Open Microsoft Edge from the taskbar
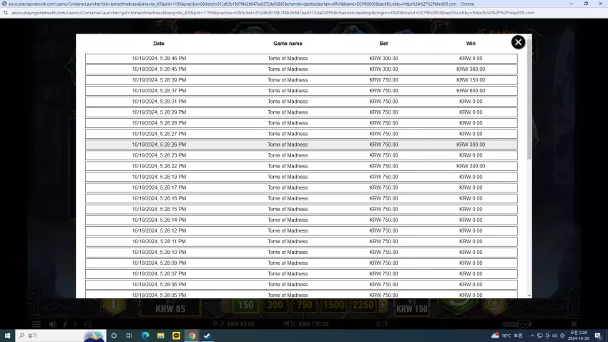The image size is (608, 342). [145, 336]
